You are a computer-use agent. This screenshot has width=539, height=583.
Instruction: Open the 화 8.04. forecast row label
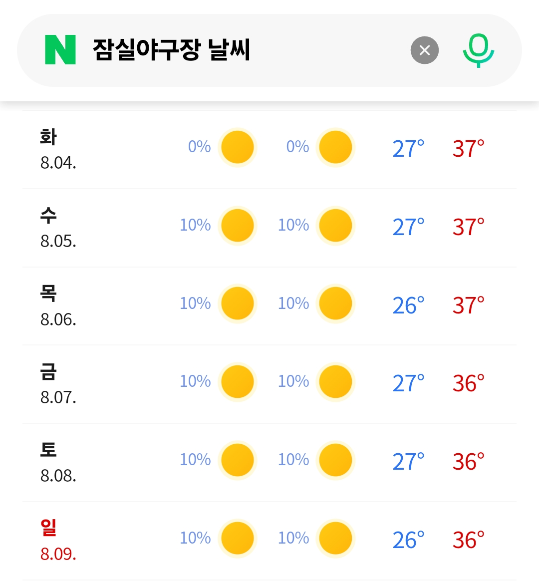(x=58, y=149)
